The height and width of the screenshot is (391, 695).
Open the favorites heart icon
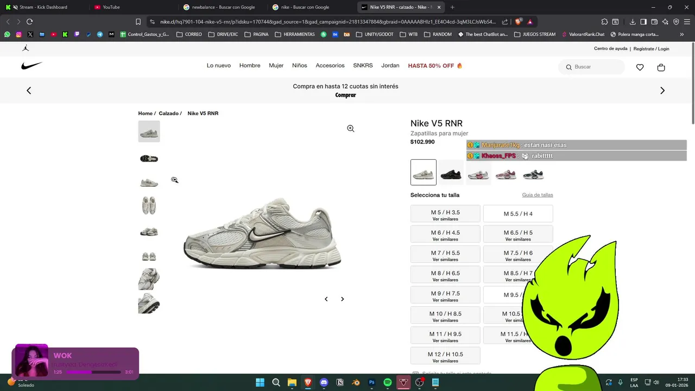[640, 67]
